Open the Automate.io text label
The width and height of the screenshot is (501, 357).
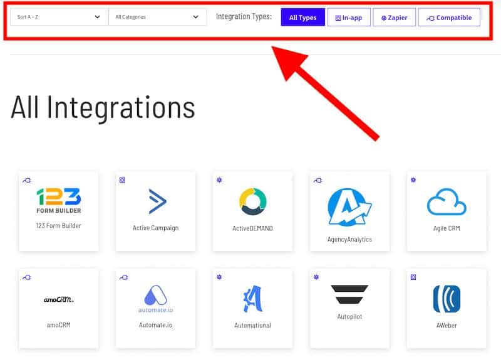[155, 325]
